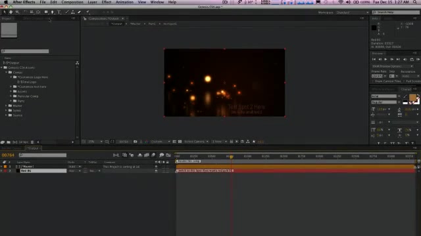The height and width of the screenshot is (236, 421).
Task: Open the viewer magnification dropdown
Action: [95, 142]
